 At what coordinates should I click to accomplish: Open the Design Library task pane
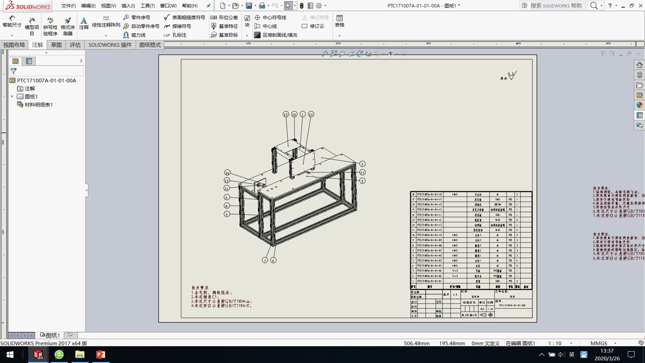(639, 75)
